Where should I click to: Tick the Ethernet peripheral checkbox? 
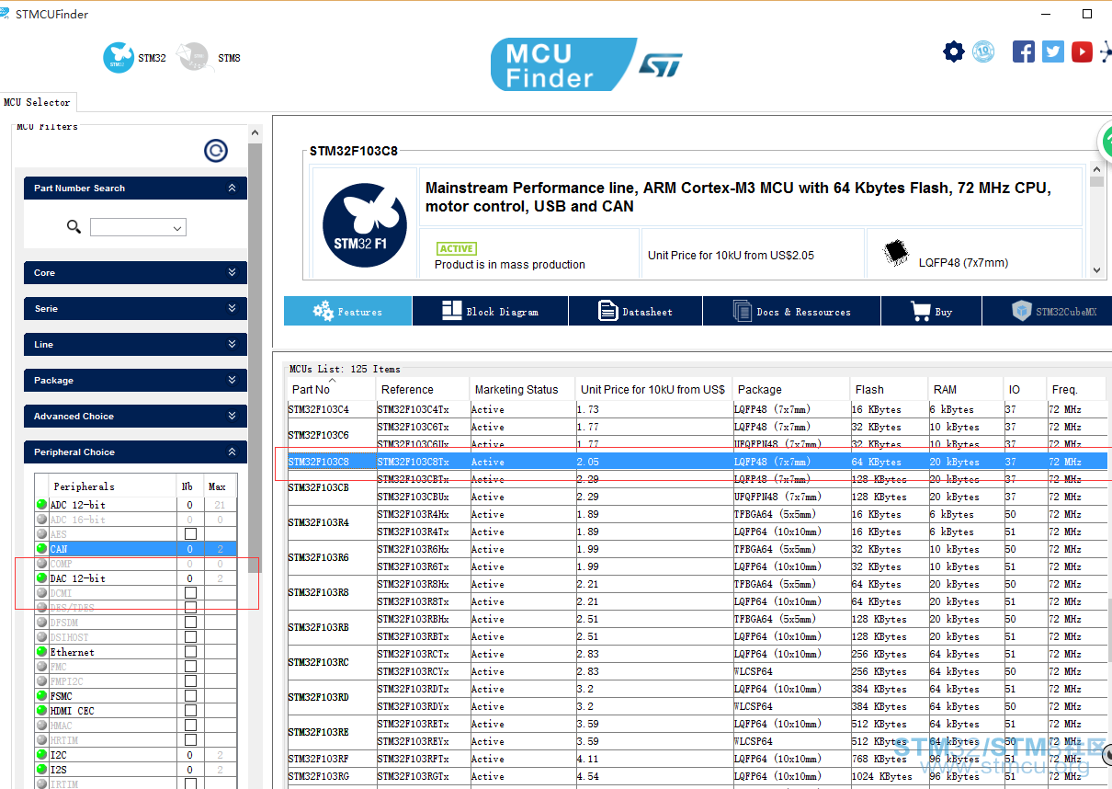point(190,652)
